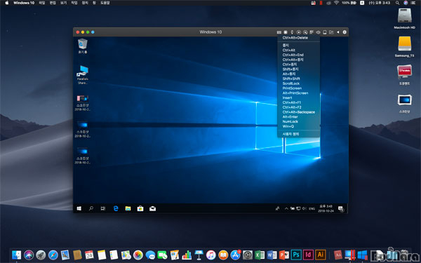421x263 pixels.
Task: Select Insert from keyboard menu
Action: [287, 98]
